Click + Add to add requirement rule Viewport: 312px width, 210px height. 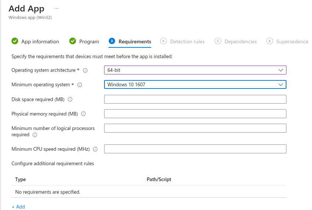tap(18, 207)
